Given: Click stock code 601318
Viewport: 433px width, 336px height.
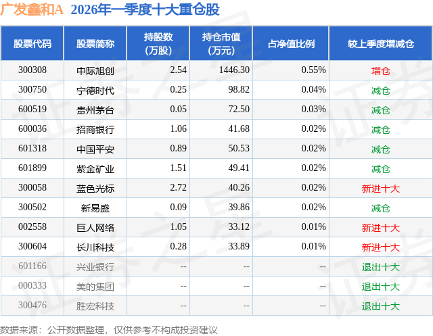Looking at the screenshot, I should [32, 149].
